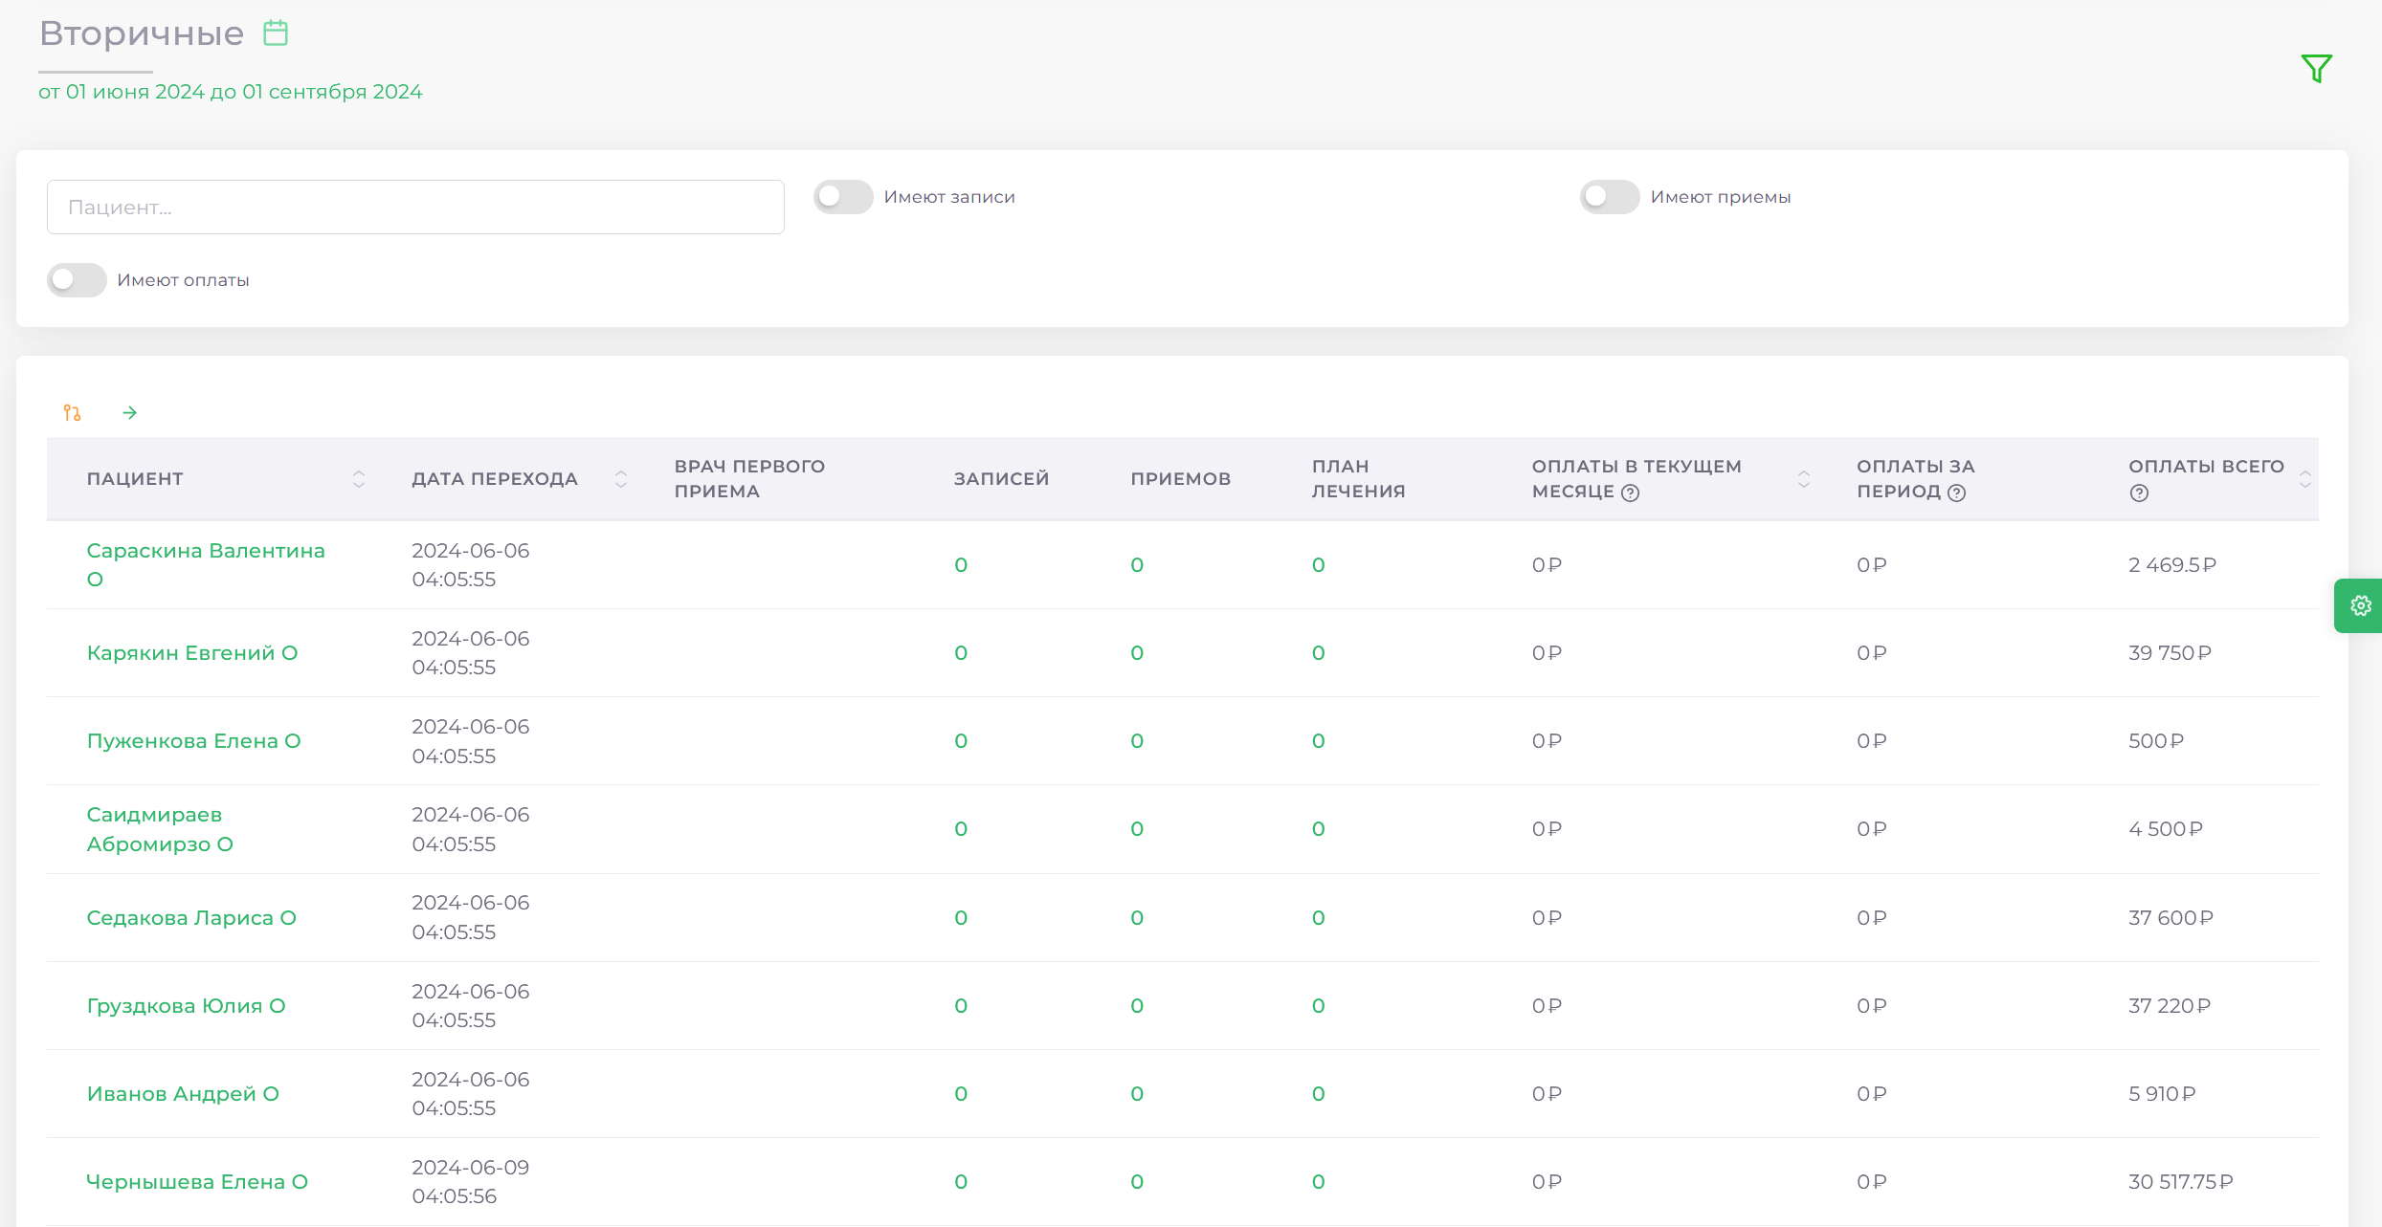
Task: Select total payment 37 220 ₽
Action: [2170, 1006]
